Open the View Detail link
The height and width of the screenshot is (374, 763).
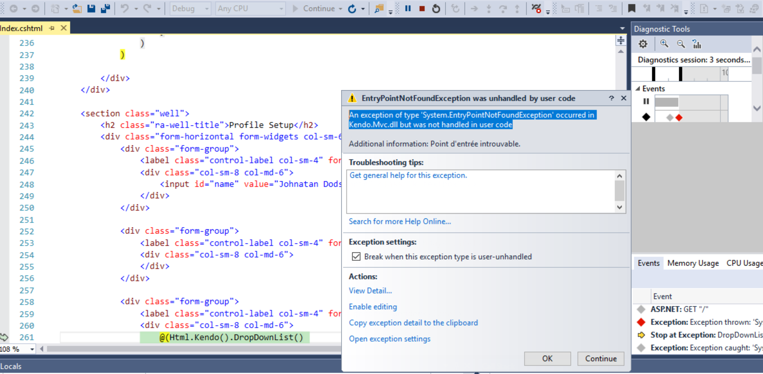pos(370,290)
